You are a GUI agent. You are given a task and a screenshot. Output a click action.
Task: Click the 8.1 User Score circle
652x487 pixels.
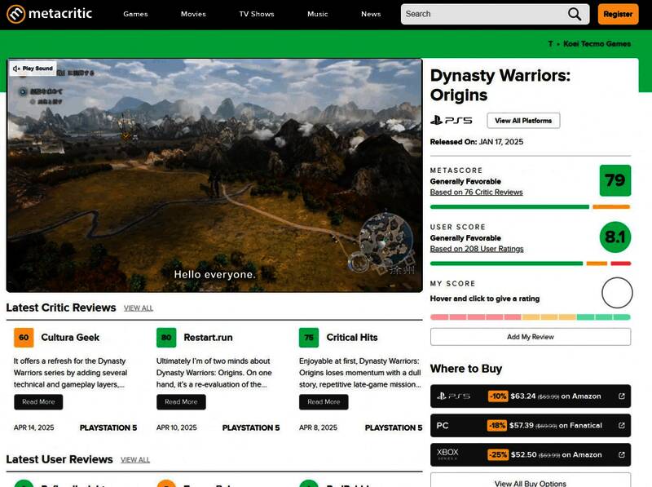click(615, 237)
